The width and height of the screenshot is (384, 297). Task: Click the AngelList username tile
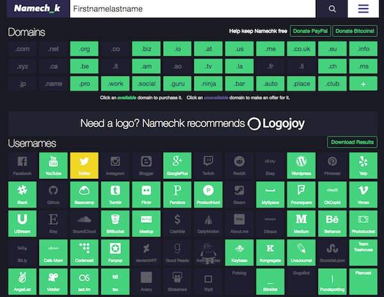click(x=22, y=282)
